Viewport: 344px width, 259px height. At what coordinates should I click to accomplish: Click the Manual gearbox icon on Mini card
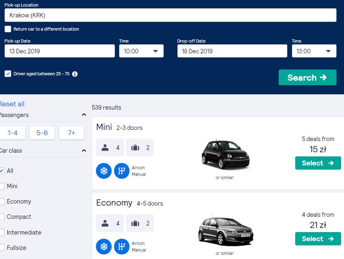[x=122, y=171]
